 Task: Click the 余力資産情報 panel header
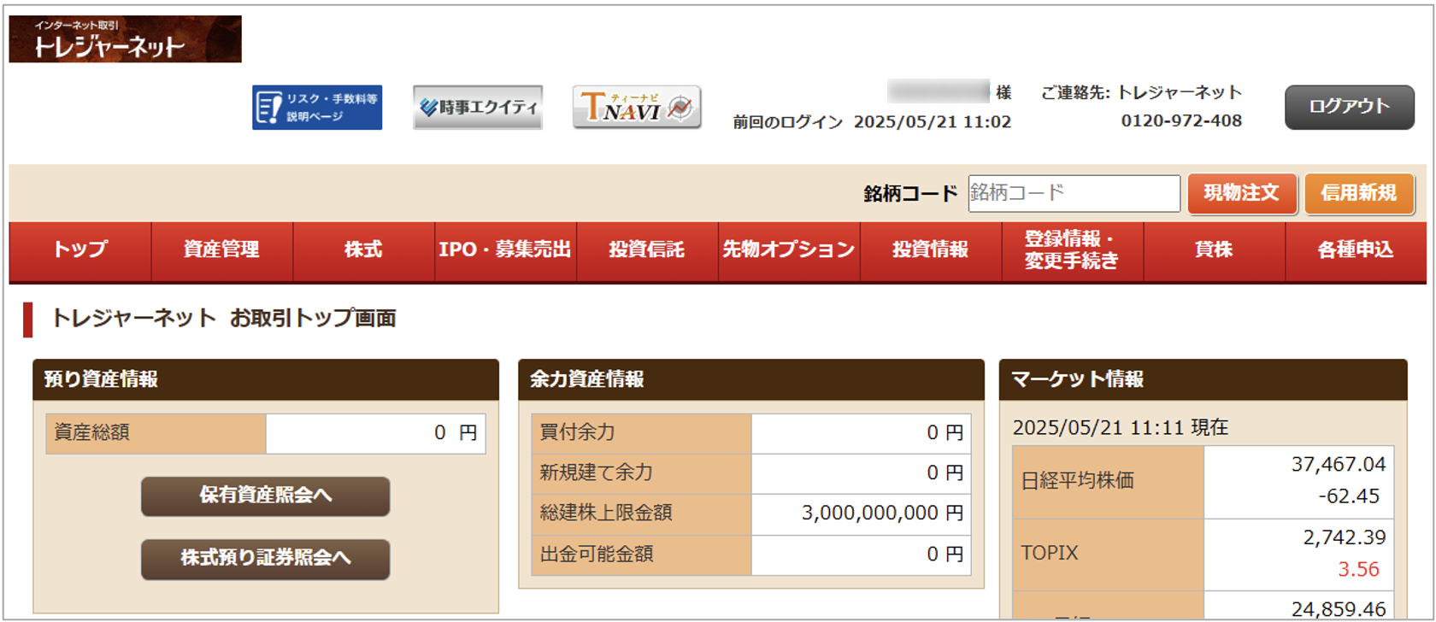click(x=751, y=379)
